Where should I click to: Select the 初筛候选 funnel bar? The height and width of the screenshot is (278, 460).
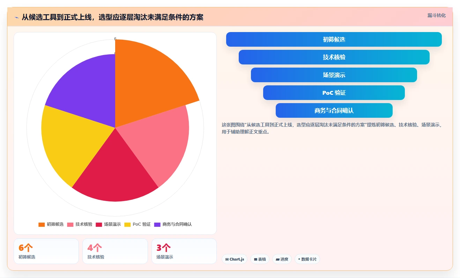click(x=334, y=39)
